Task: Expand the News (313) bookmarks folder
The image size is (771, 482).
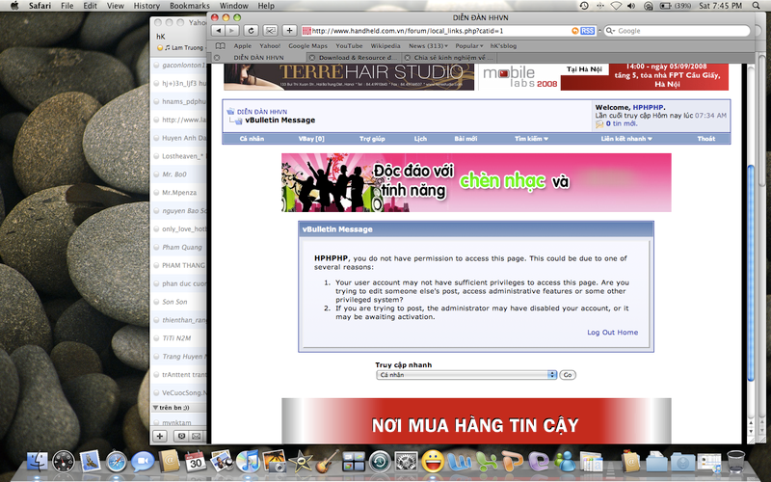Action: [x=428, y=45]
